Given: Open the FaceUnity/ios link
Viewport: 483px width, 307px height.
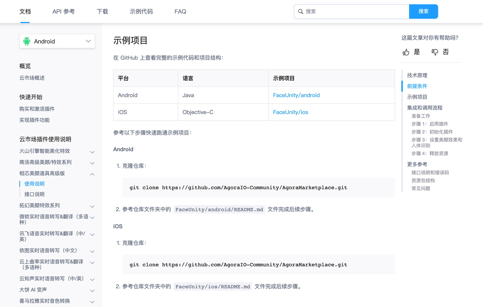Looking at the screenshot, I should tap(291, 112).
